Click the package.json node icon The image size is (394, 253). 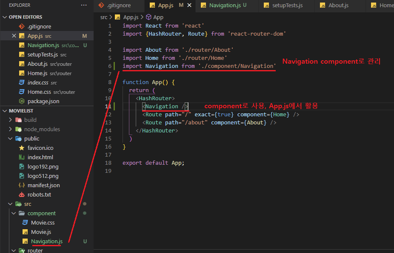[22, 101]
